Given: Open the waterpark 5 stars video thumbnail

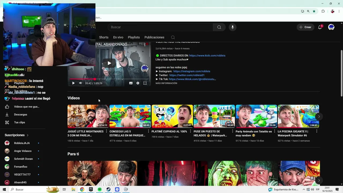Looking at the screenshot, I should click(130, 116).
